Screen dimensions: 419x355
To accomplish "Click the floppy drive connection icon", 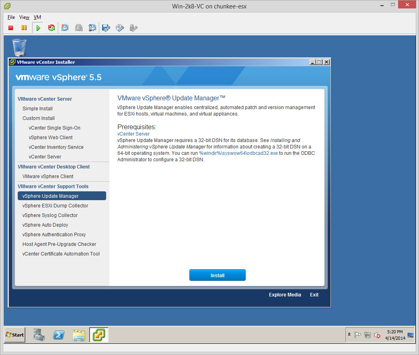I will coord(106,28).
